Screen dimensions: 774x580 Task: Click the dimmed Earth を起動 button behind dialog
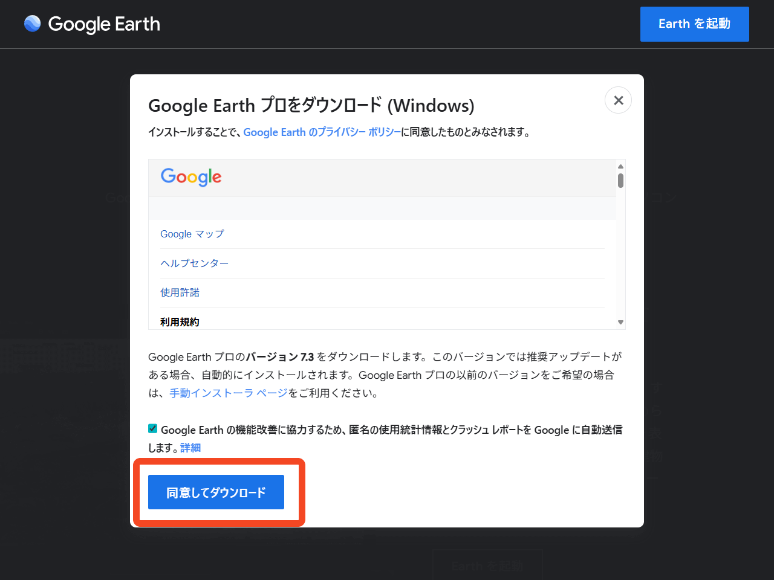pyautogui.click(x=487, y=565)
